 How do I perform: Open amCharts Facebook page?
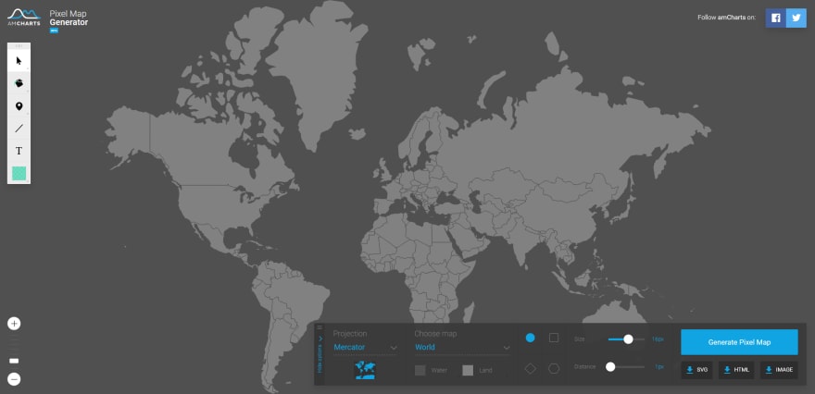tap(775, 18)
